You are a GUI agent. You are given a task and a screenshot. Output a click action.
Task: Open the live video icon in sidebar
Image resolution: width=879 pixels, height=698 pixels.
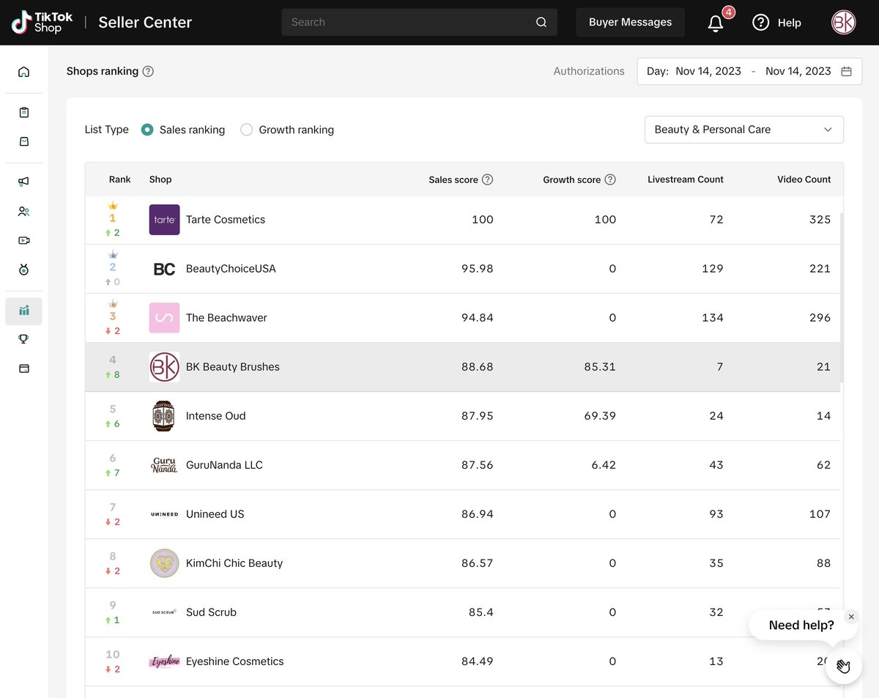coord(23,240)
